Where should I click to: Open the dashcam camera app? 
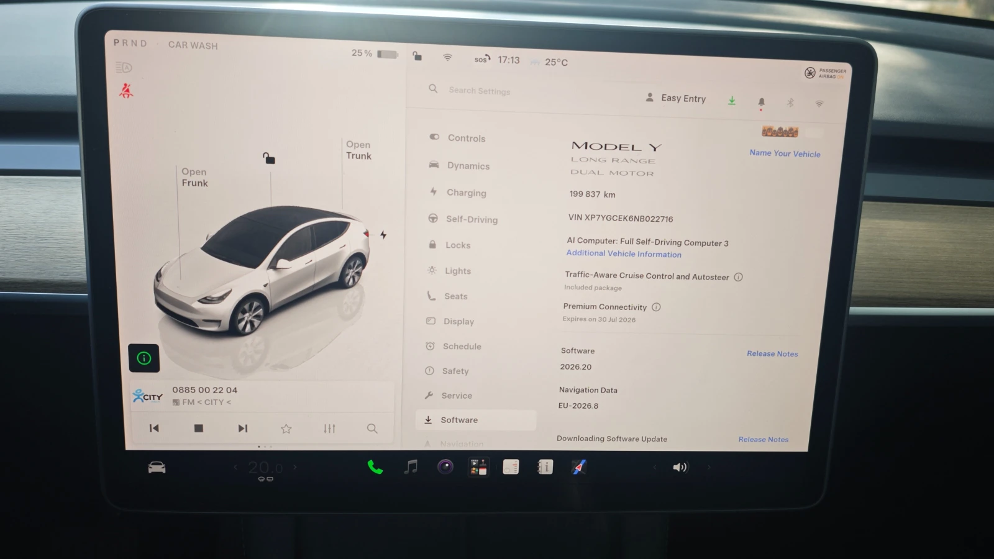445,466
